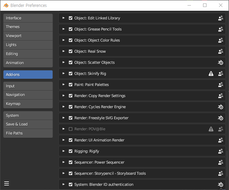Click warning triangle on Skinify Rig row
This screenshot has height=190, width=229.
(x=211, y=74)
